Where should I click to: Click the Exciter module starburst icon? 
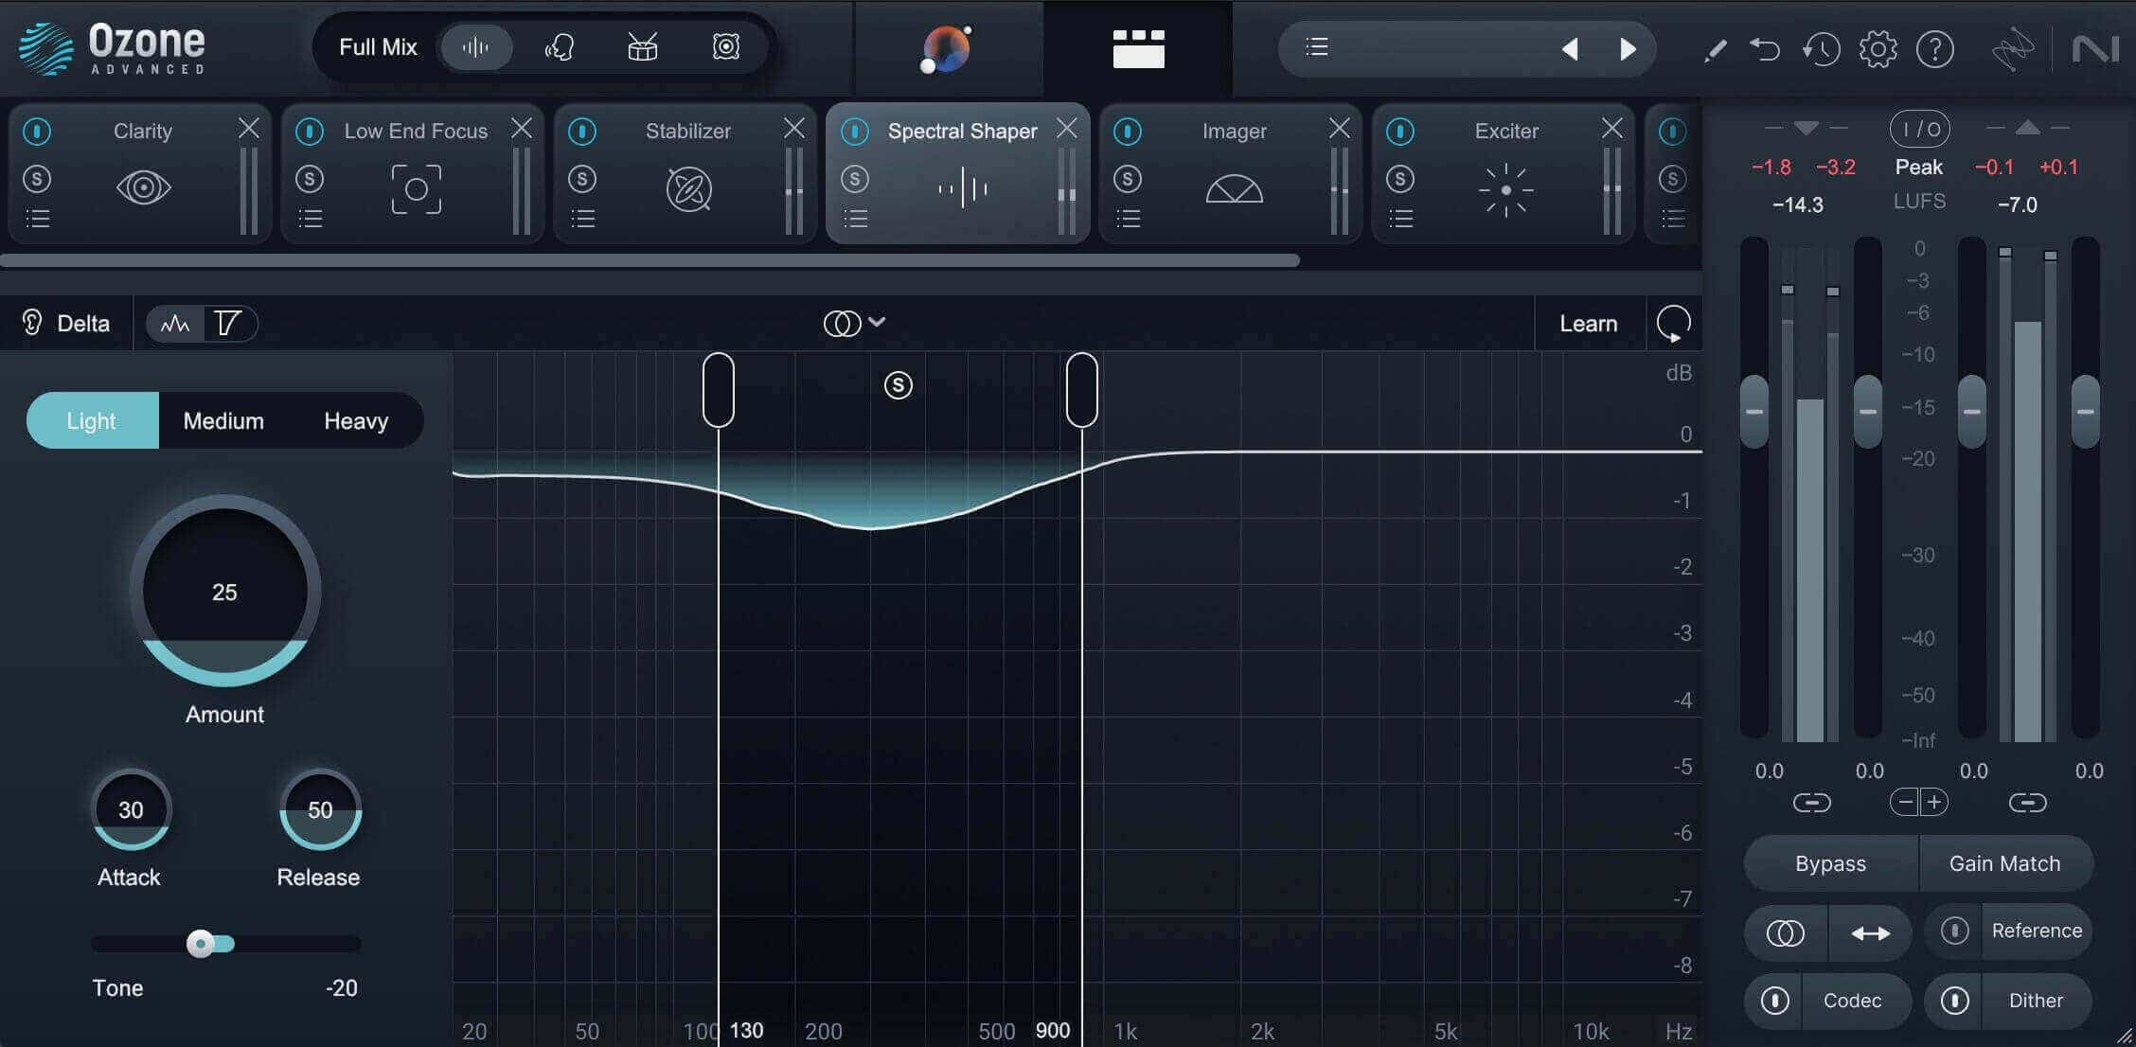(1505, 189)
